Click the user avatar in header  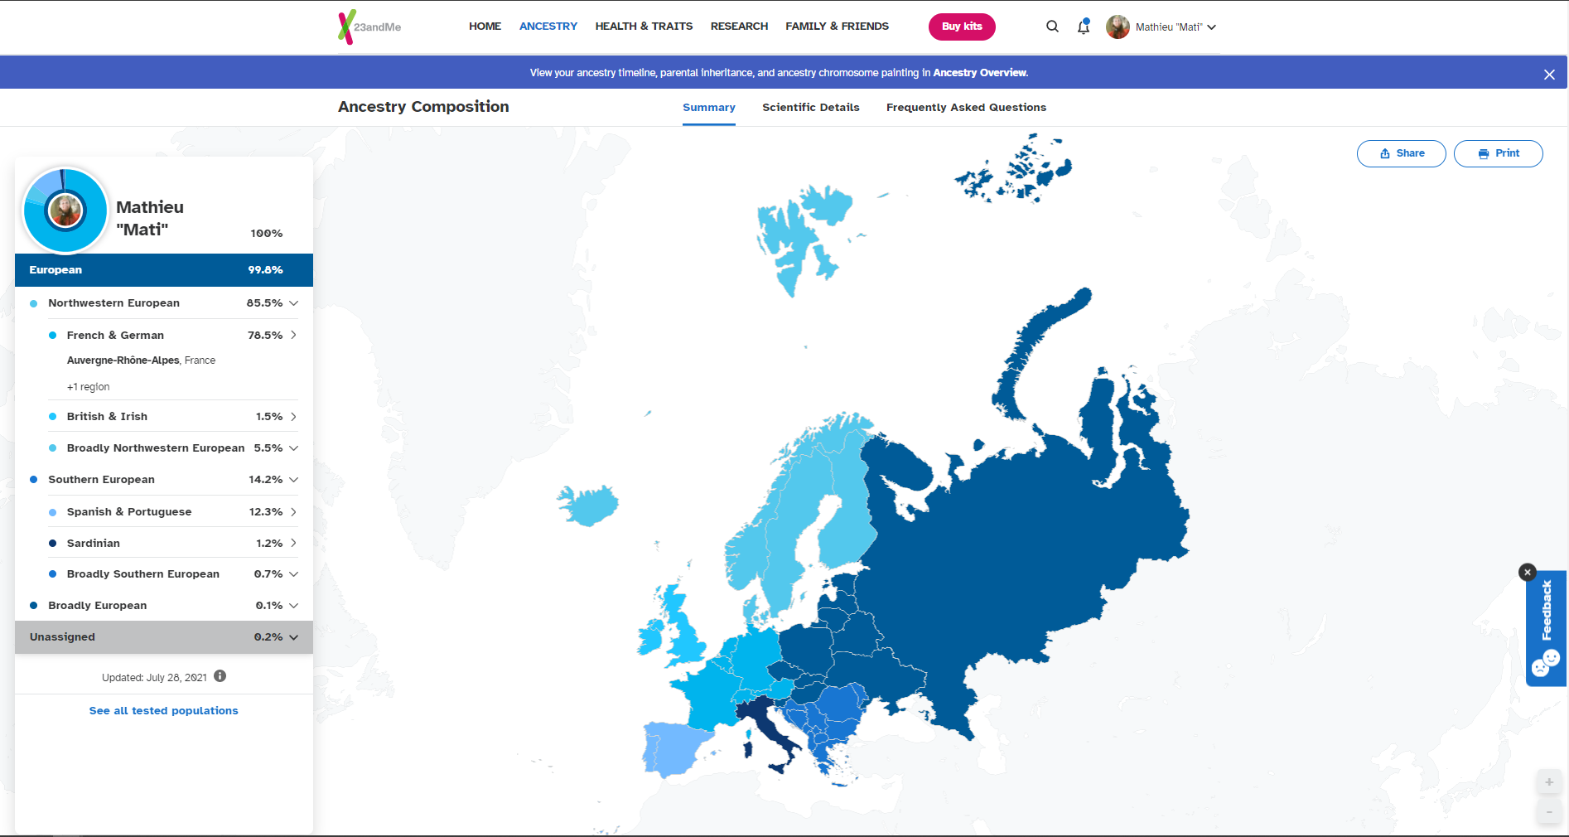(x=1118, y=27)
